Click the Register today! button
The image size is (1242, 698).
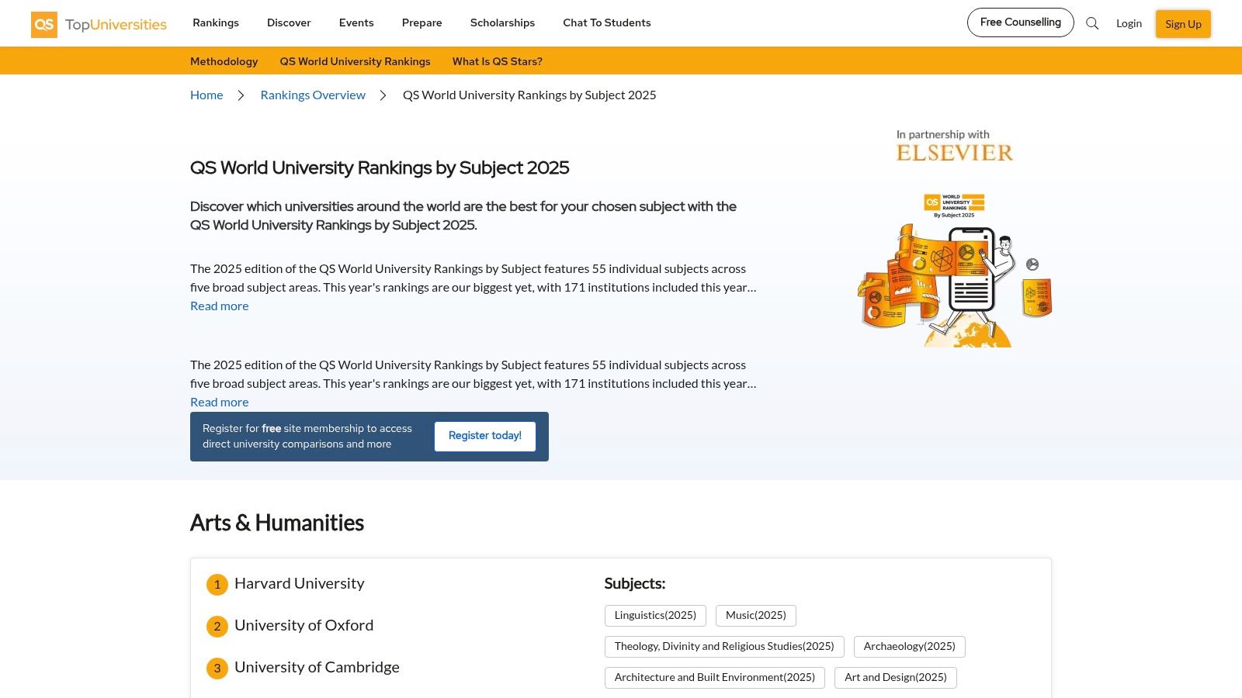484,436
